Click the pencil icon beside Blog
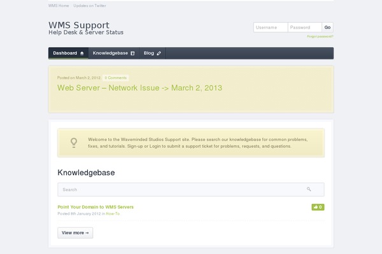Image resolution: width=382 pixels, height=254 pixels. pos(159,53)
